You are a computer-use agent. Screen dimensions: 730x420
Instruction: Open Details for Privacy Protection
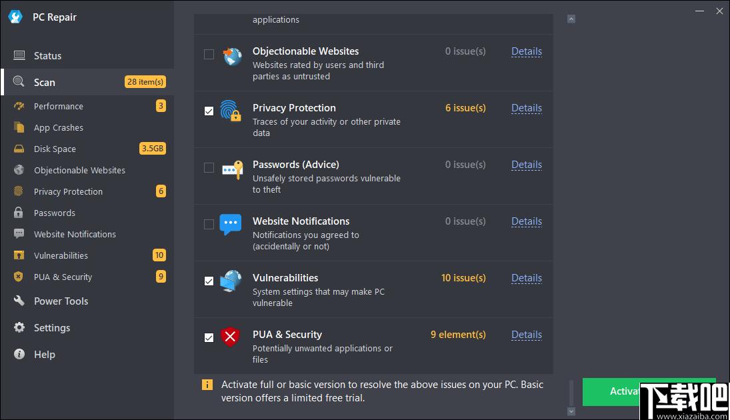point(527,108)
